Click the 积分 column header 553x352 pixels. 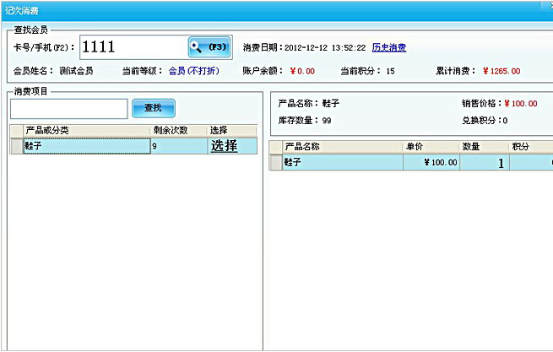[531, 147]
